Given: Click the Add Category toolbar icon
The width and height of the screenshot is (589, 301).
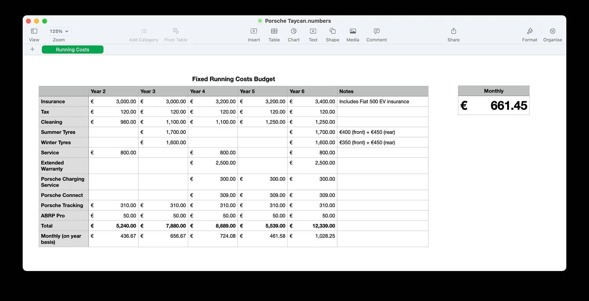Looking at the screenshot, I should click(x=144, y=31).
